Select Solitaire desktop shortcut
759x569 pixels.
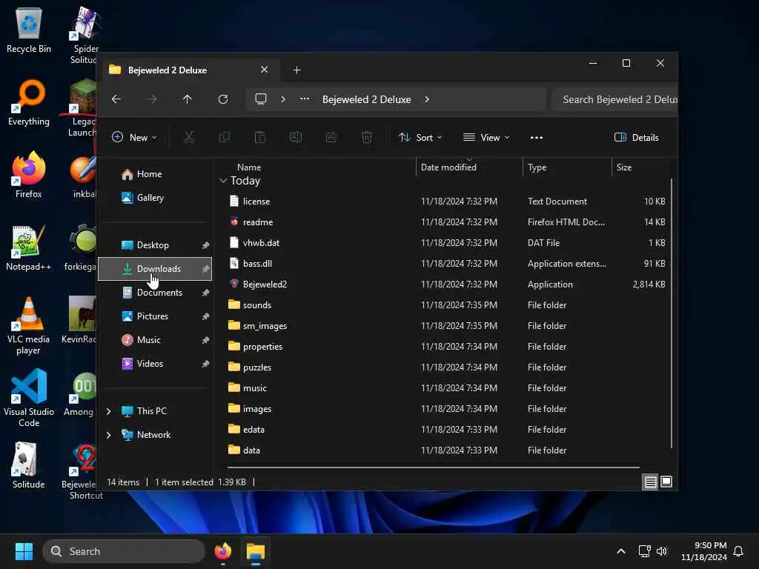29,466
